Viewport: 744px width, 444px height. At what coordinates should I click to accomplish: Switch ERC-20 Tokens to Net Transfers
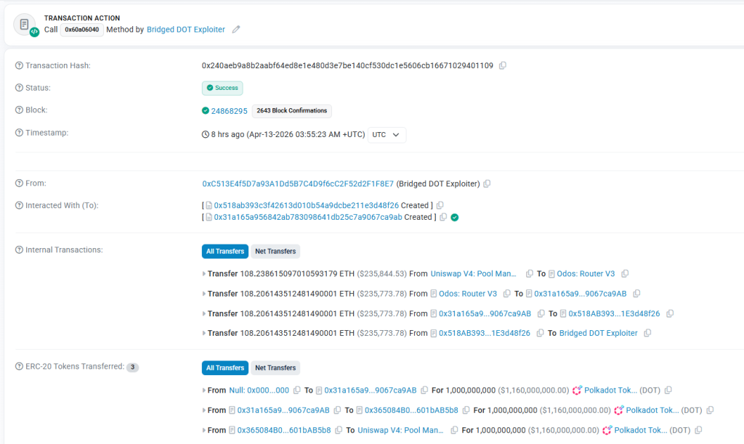tap(275, 368)
